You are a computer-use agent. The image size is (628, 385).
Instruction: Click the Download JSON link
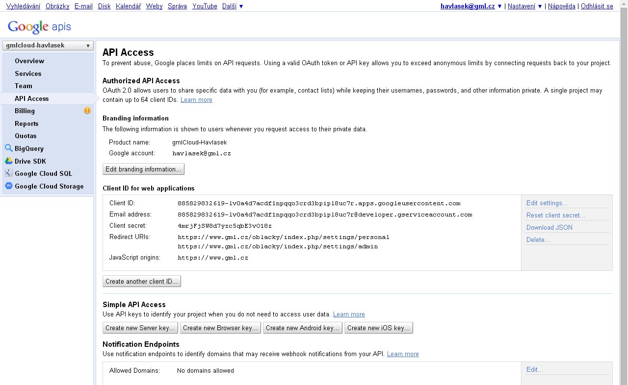tap(549, 227)
